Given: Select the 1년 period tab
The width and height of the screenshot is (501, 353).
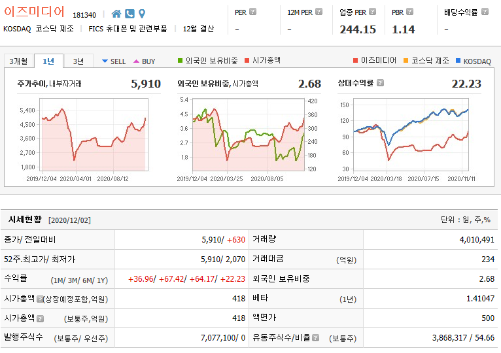Looking at the screenshot, I should click(x=48, y=61).
